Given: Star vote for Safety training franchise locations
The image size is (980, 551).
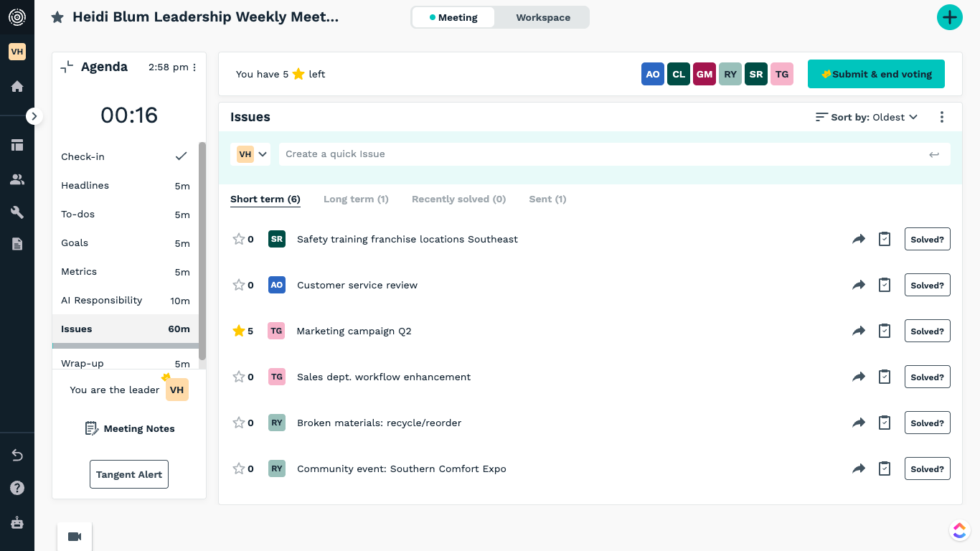Looking at the screenshot, I should (239, 239).
